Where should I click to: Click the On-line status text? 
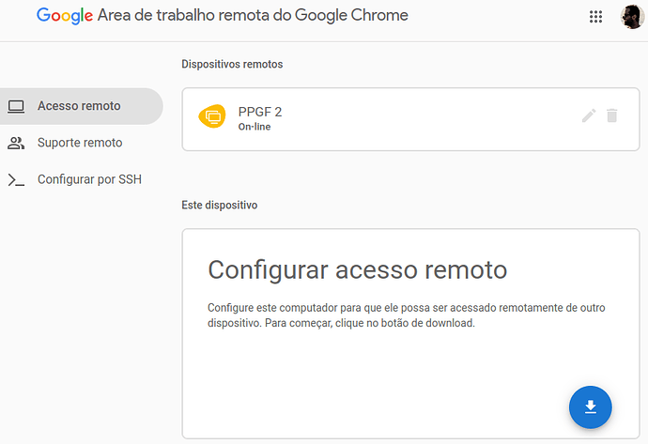(x=255, y=127)
